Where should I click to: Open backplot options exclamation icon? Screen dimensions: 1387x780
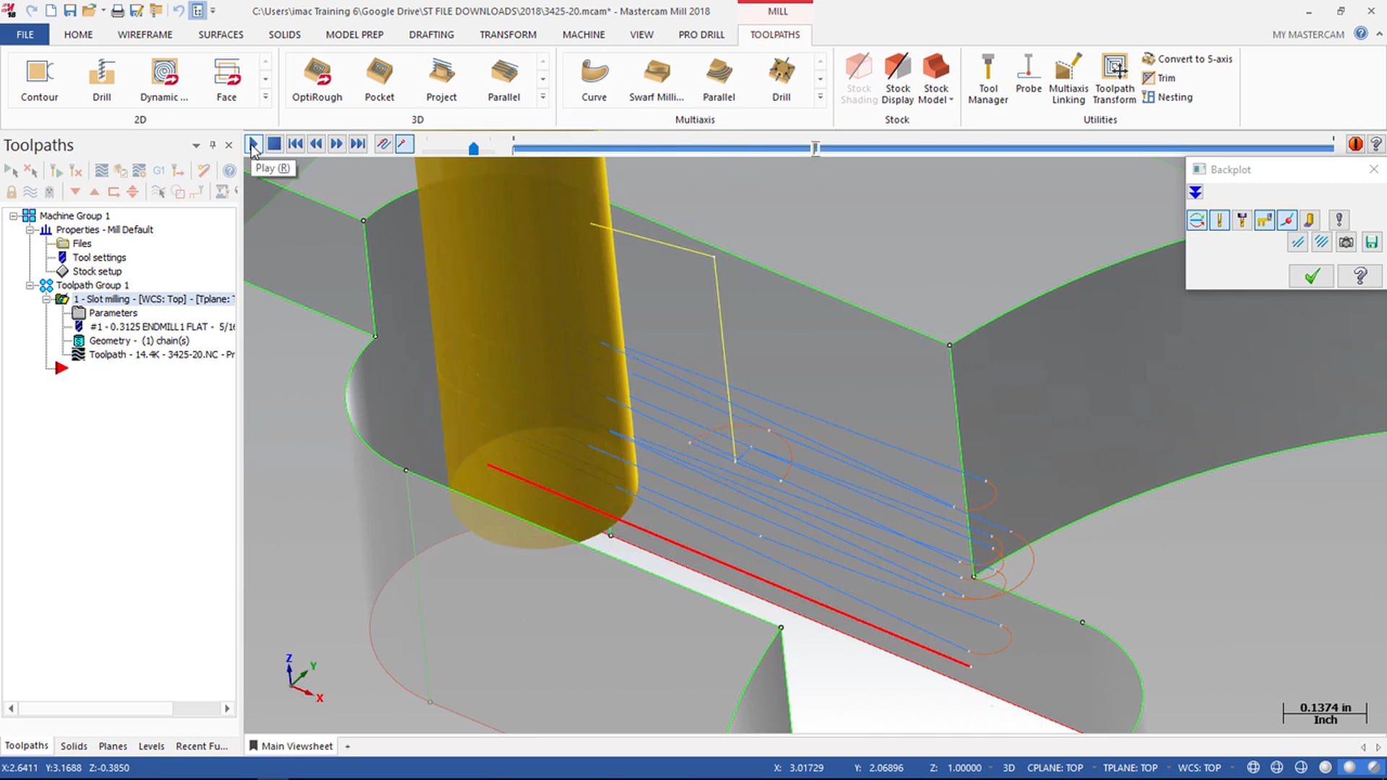tap(1339, 220)
